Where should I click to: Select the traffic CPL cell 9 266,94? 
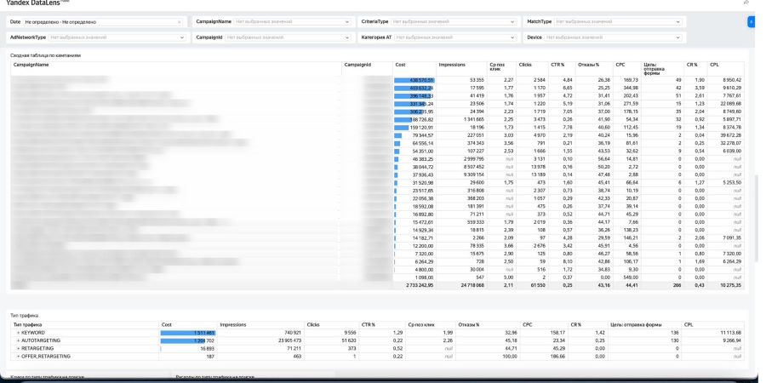point(712,340)
